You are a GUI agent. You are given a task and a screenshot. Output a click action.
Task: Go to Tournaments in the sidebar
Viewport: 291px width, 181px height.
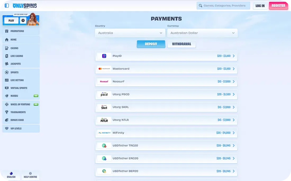click(x=21, y=112)
